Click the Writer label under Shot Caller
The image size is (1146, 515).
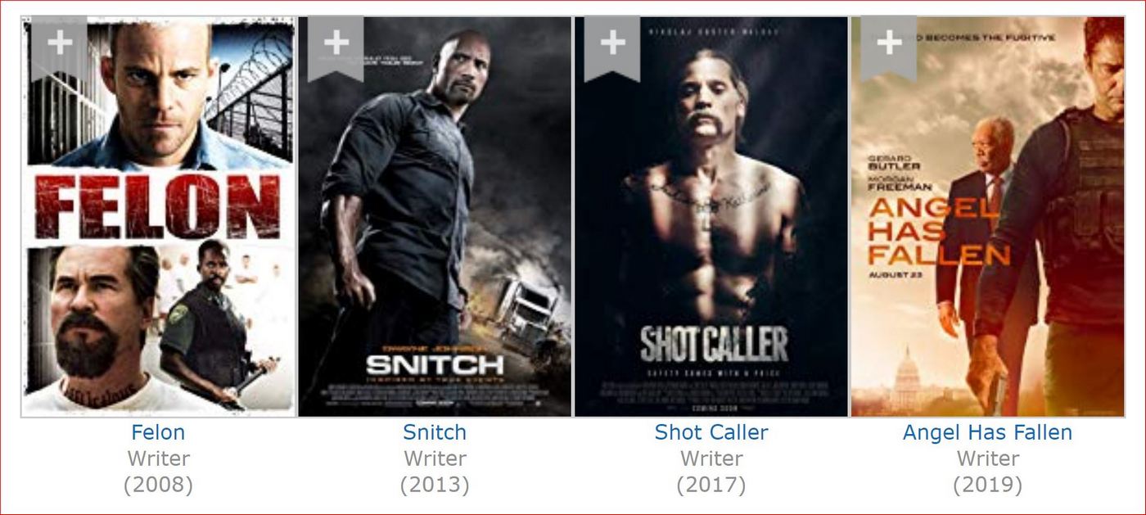tap(711, 459)
